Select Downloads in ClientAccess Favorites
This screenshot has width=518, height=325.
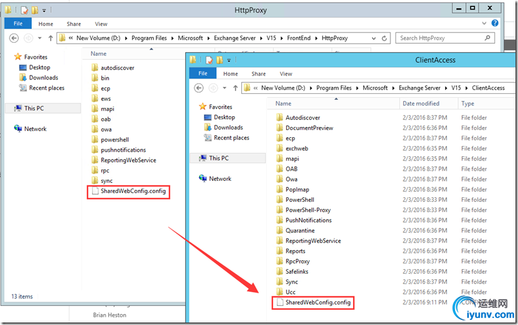(223, 128)
